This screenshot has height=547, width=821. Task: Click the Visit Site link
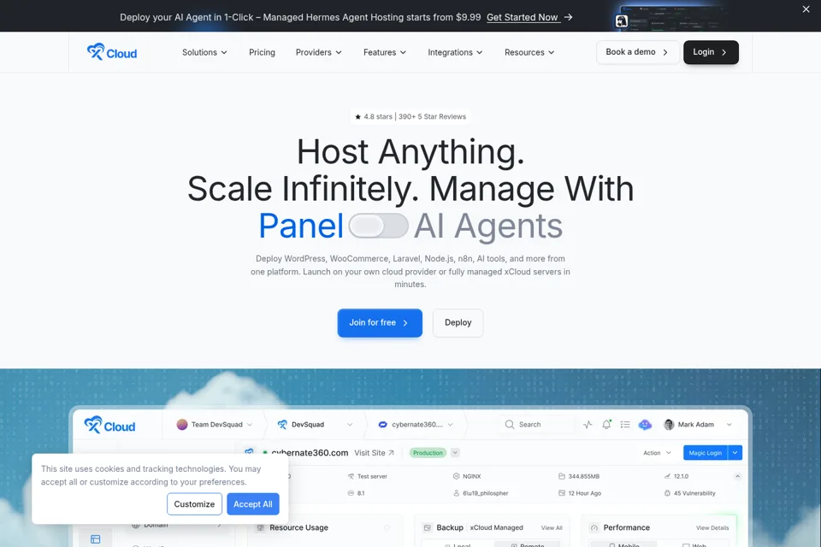[374, 453]
